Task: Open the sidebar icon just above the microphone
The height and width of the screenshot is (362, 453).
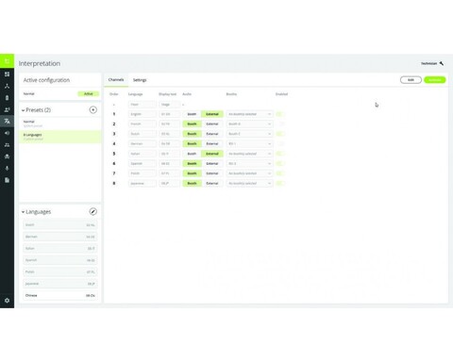Action: point(7,156)
